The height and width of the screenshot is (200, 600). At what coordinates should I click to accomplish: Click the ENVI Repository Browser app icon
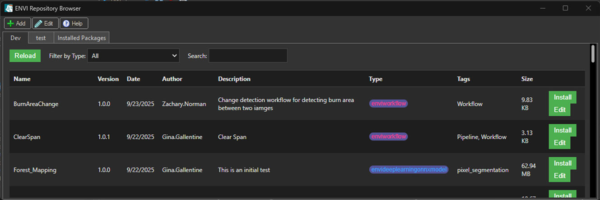pos(8,8)
